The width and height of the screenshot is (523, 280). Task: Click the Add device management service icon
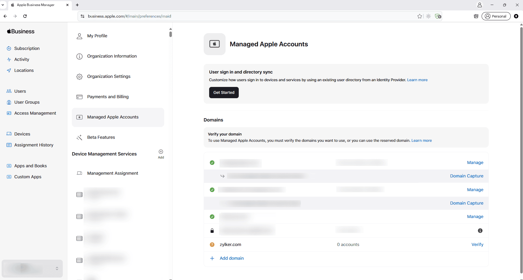pos(161,152)
